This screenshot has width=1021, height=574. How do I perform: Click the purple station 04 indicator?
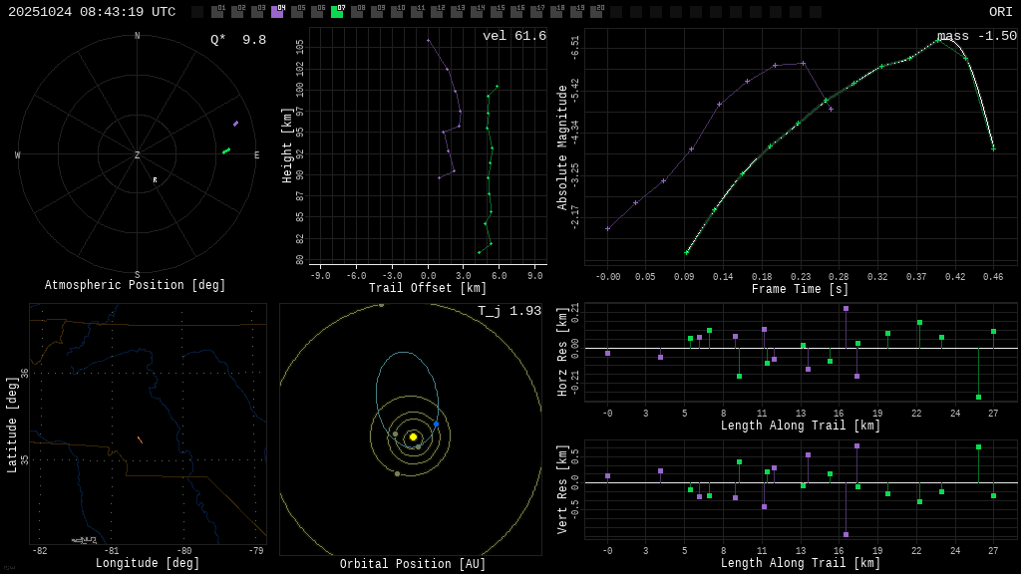tap(277, 12)
